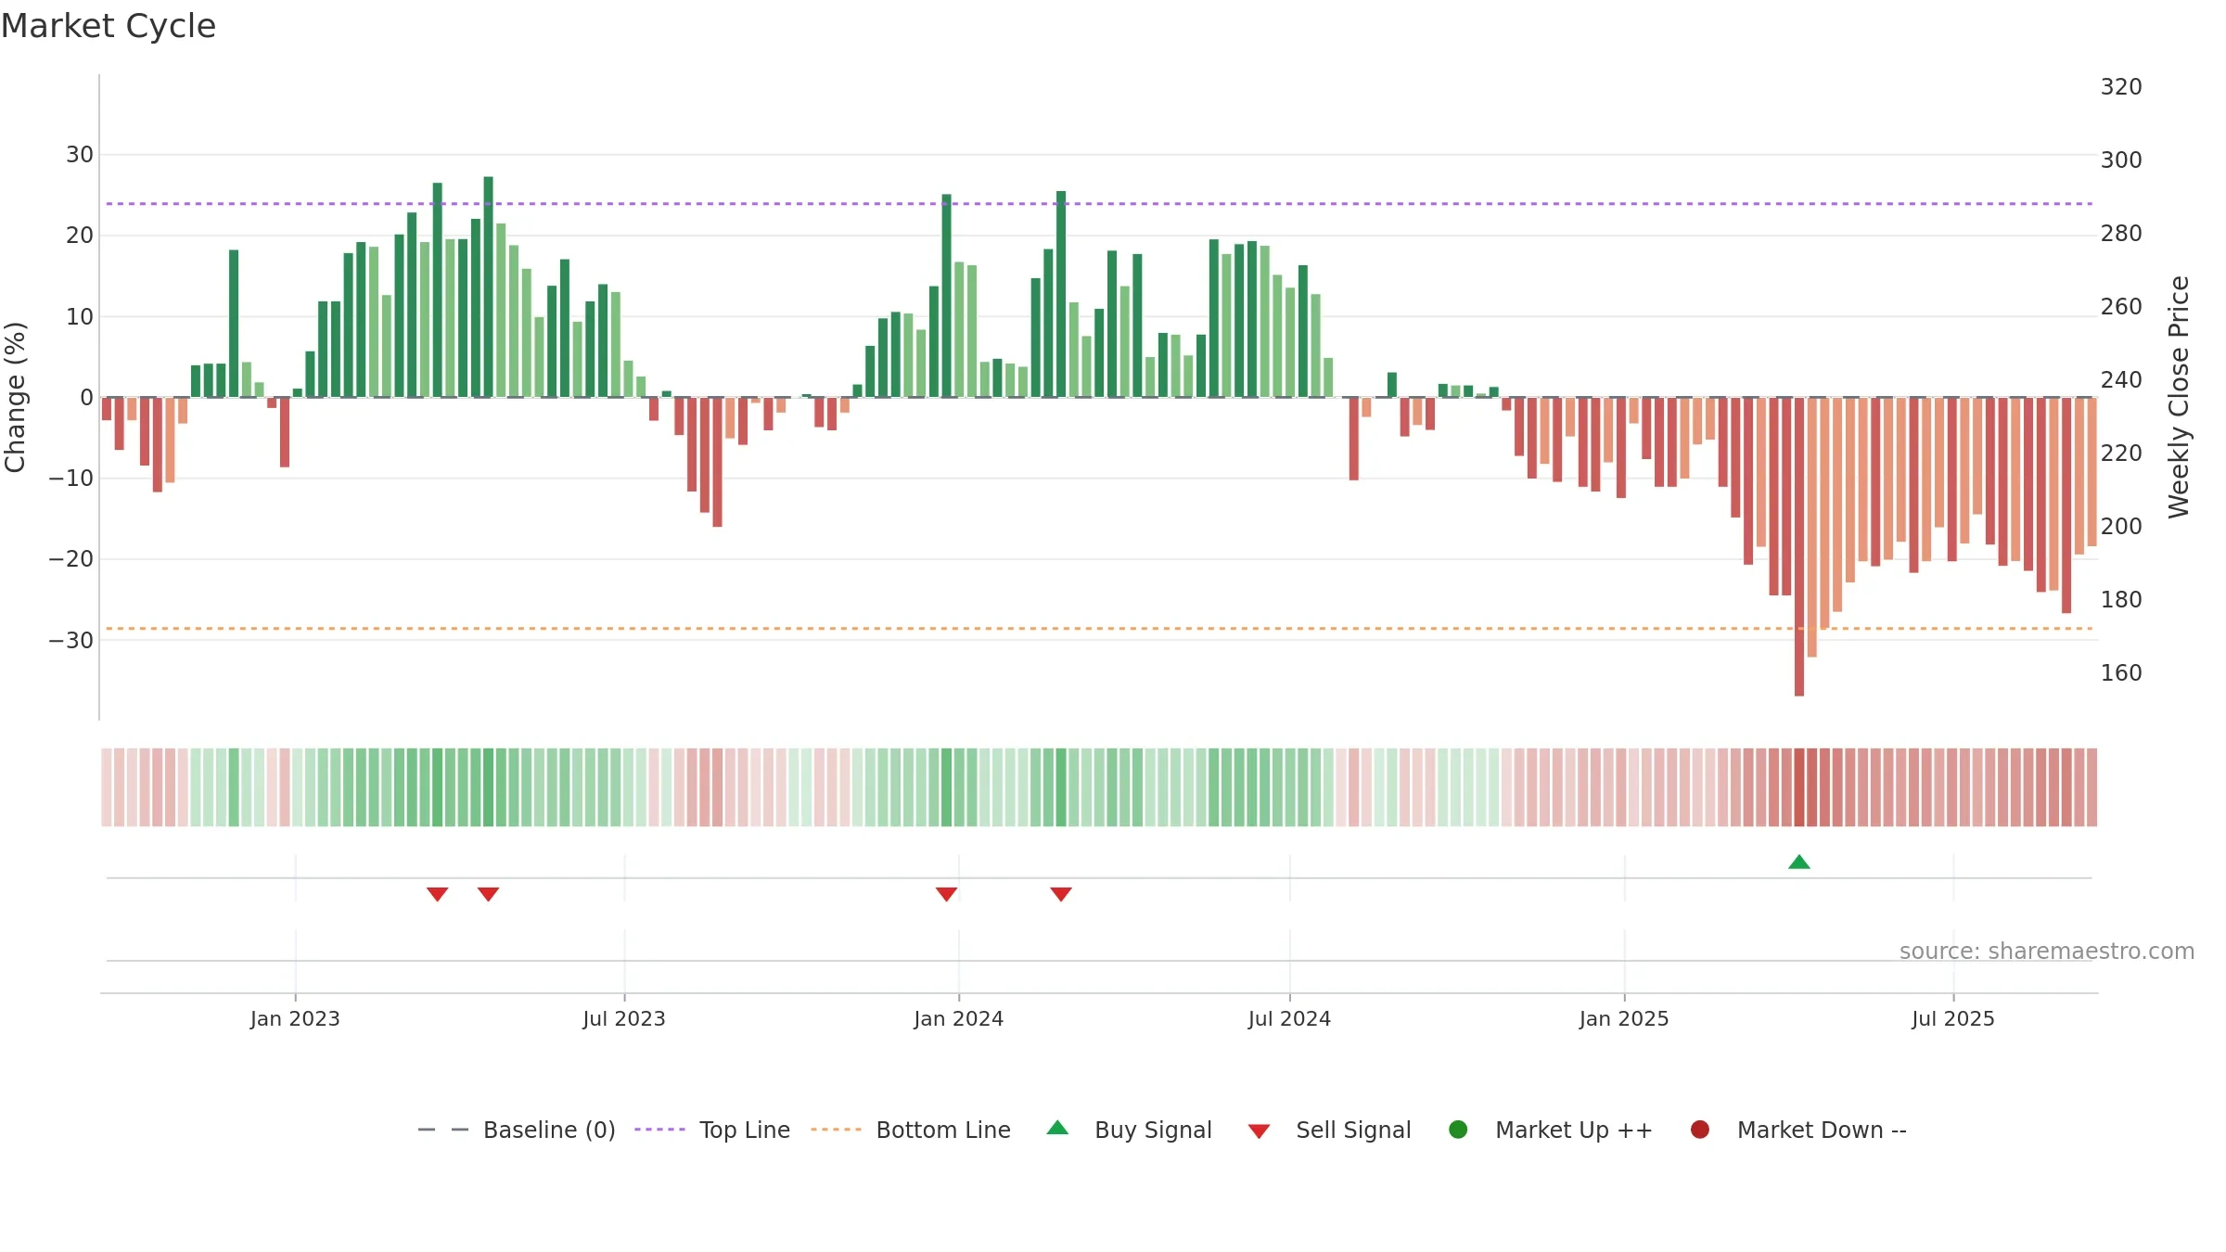Click the −30 left-axis tick label
The height and width of the screenshot is (1252, 2226).
click(x=71, y=641)
